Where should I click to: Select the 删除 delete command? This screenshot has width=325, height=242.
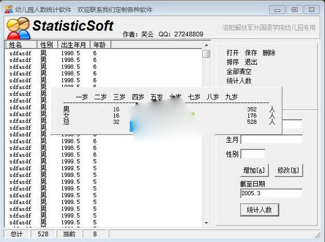click(269, 53)
